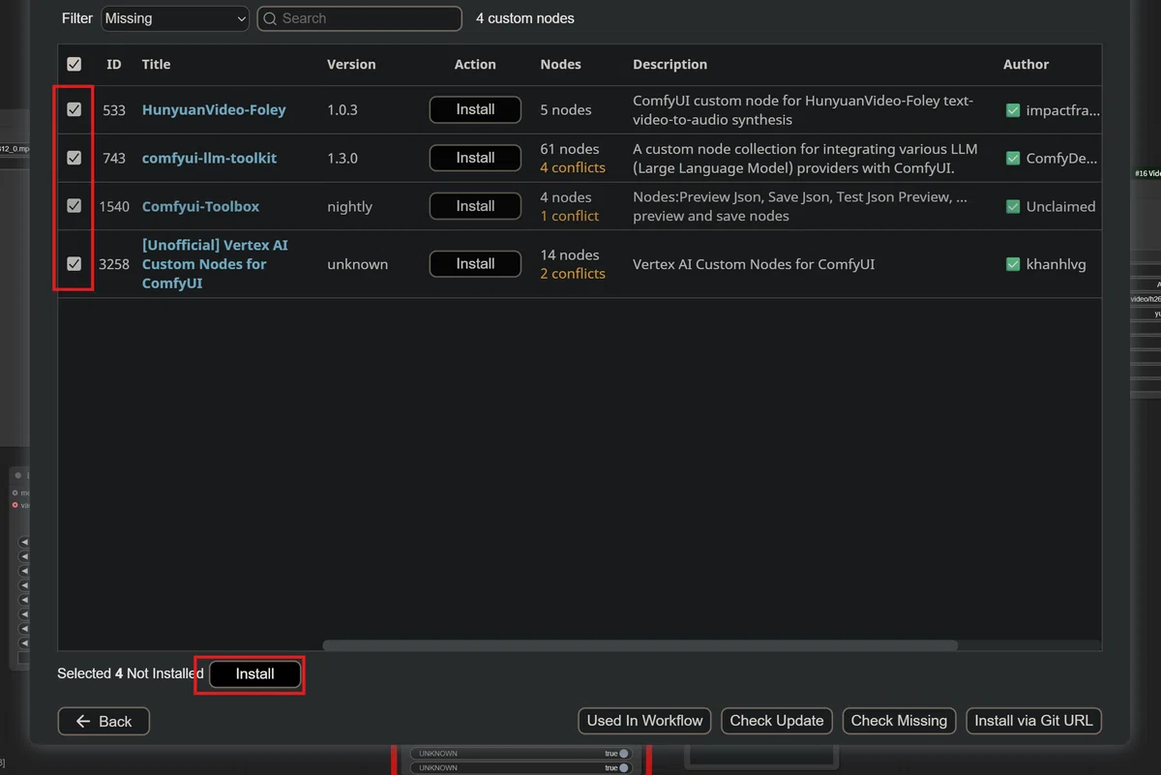Click the ID cell '1540'
This screenshot has height=775, width=1161.
coord(114,207)
